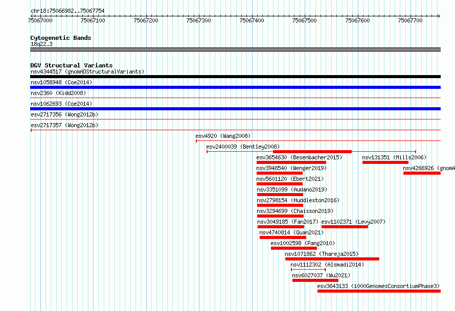Click the esv4920 (Wang2008) variant label
This screenshot has height=311, width=455.
tap(223, 136)
